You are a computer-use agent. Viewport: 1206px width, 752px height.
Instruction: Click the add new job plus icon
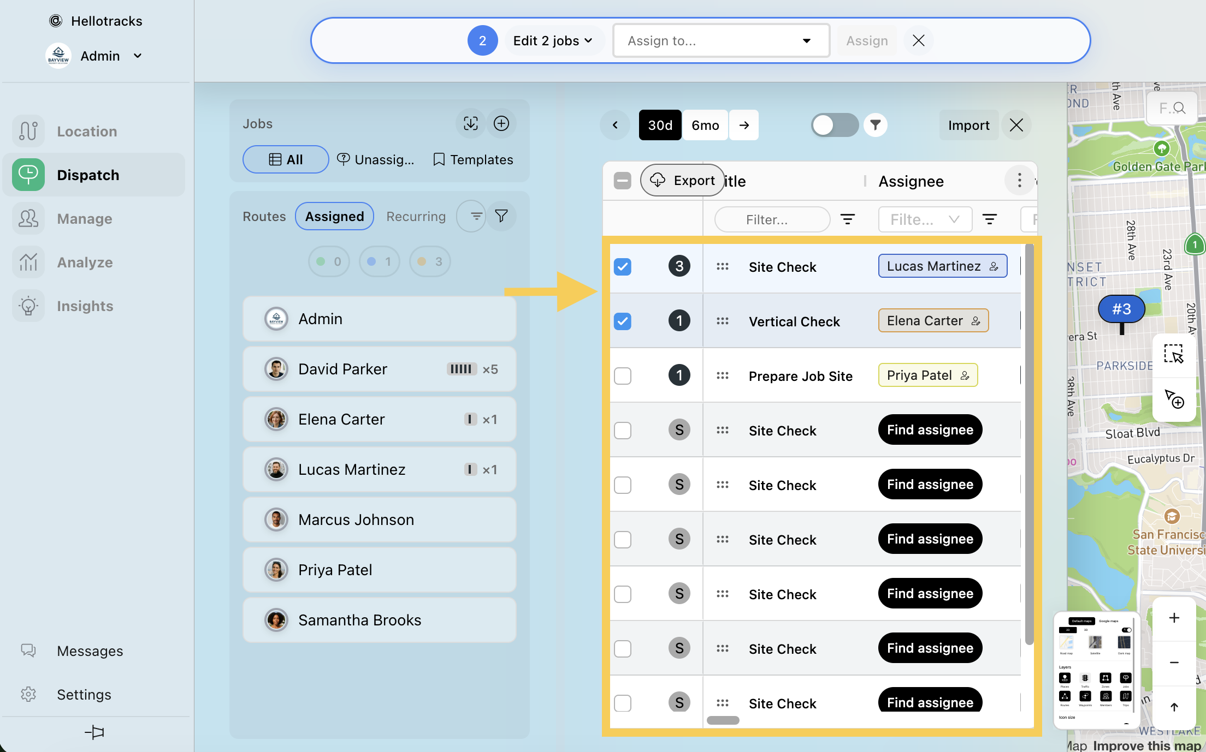pyautogui.click(x=501, y=124)
